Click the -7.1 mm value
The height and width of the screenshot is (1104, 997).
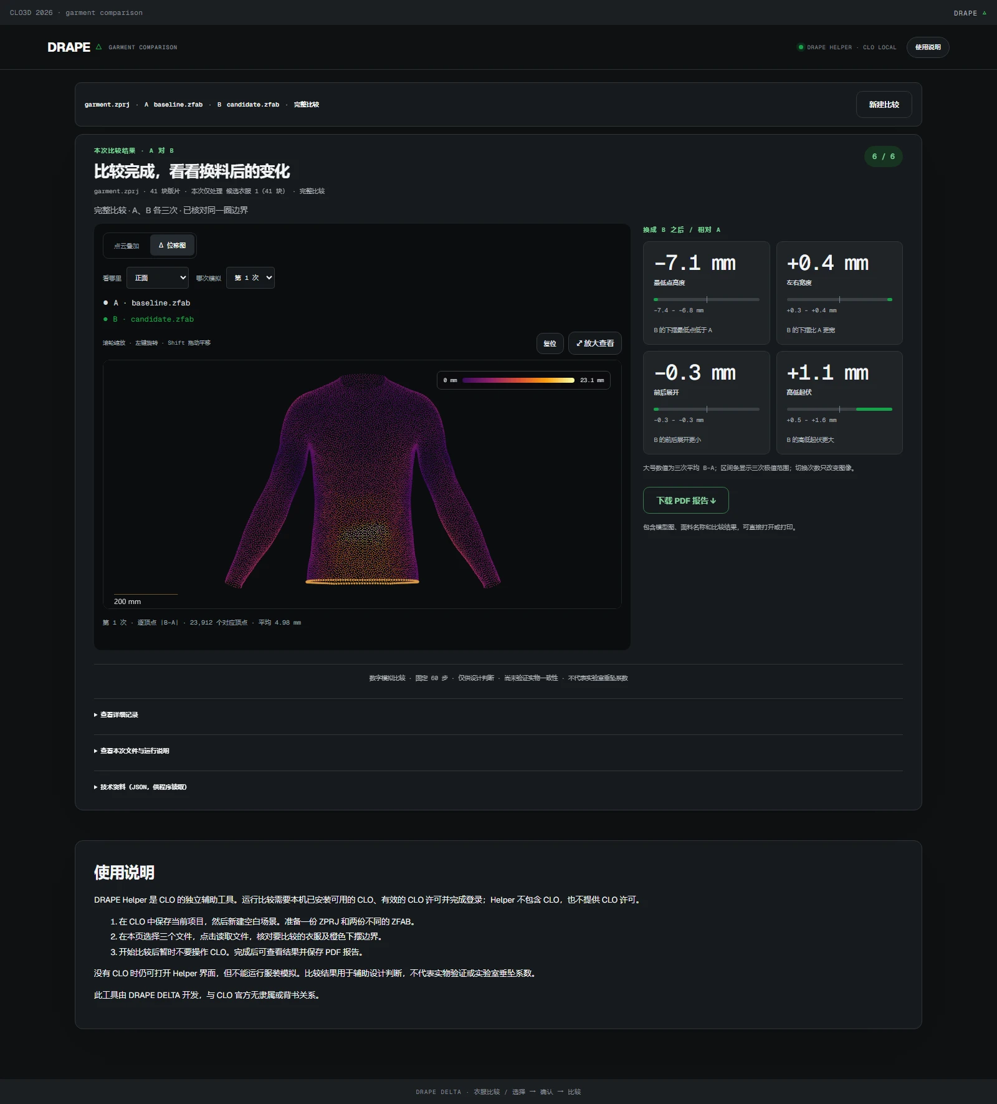pyautogui.click(x=695, y=263)
